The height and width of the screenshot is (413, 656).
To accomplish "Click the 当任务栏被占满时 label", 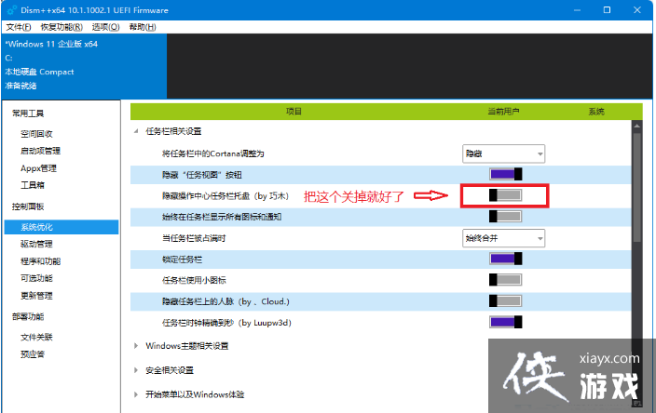I will point(194,238).
